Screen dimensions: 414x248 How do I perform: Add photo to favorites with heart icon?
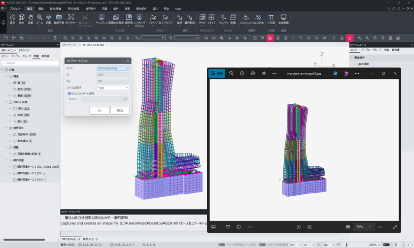(x=228, y=227)
